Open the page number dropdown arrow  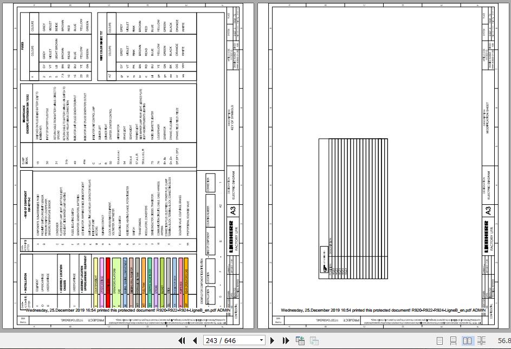click(x=261, y=340)
